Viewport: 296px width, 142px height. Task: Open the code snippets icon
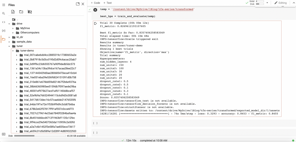4,22
